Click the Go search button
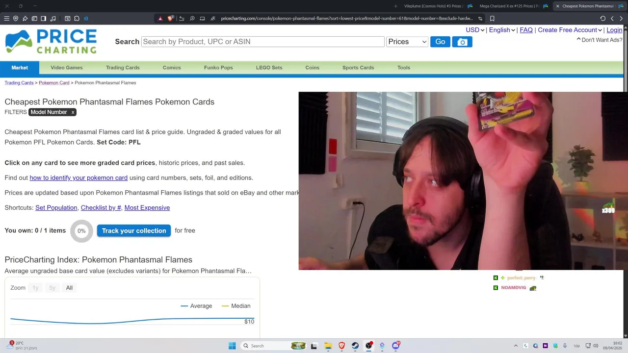 [440, 42]
